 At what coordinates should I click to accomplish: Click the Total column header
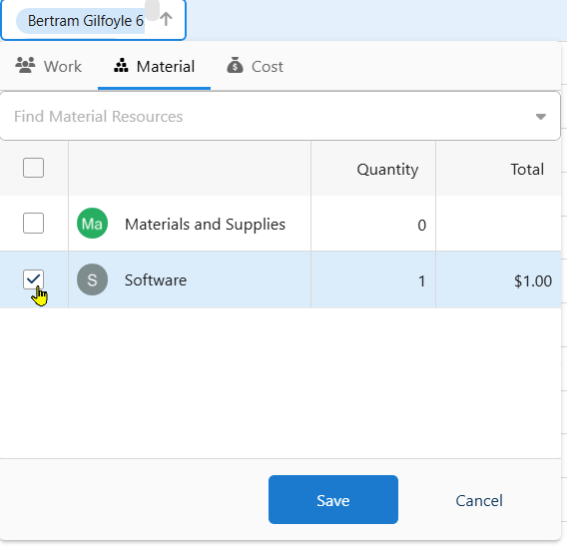pos(527,170)
